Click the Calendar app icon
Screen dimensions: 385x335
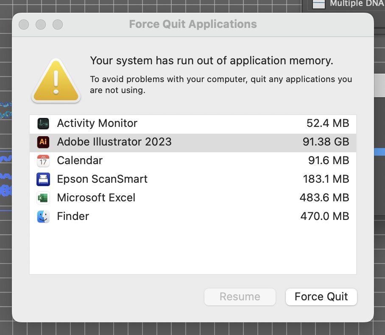[43, 161]
